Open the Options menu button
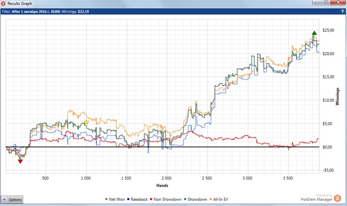The width and height of the screenshot is (347, 206). coord(12,200)
